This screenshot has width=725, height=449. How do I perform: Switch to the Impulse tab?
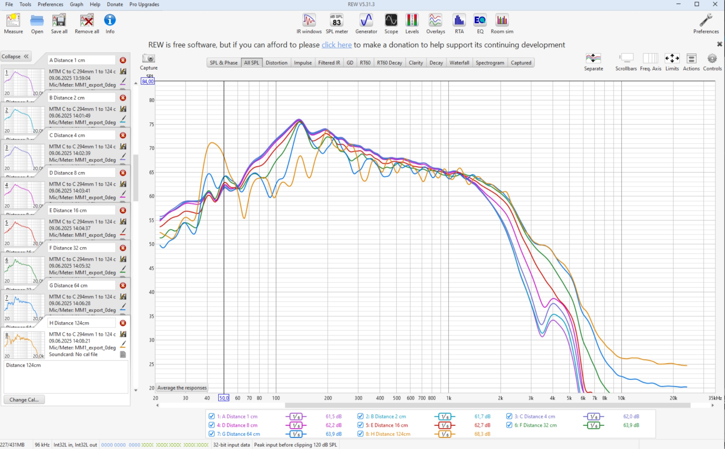[x=303, y=63]
